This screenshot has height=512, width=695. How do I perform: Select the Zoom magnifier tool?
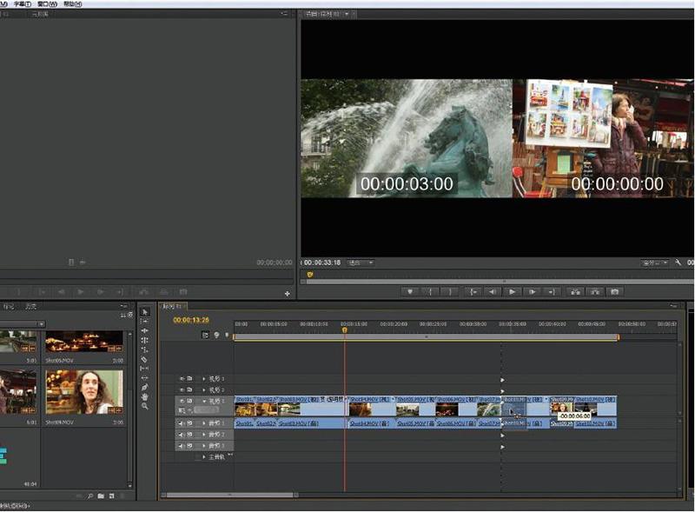click(x=145, y=406)
